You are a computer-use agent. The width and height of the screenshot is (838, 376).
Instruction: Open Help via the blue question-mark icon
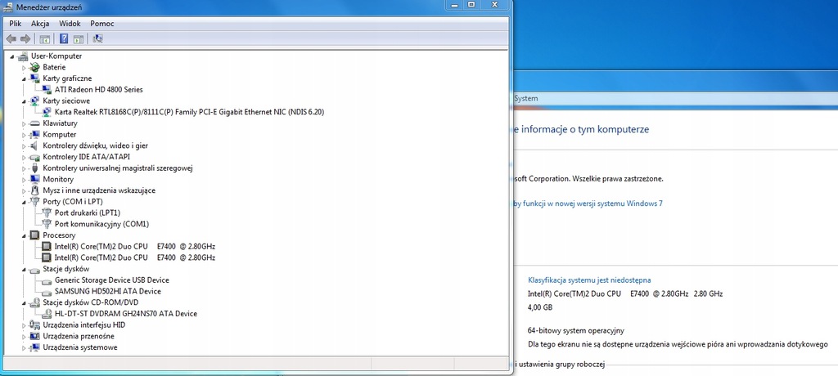(64, 38)
